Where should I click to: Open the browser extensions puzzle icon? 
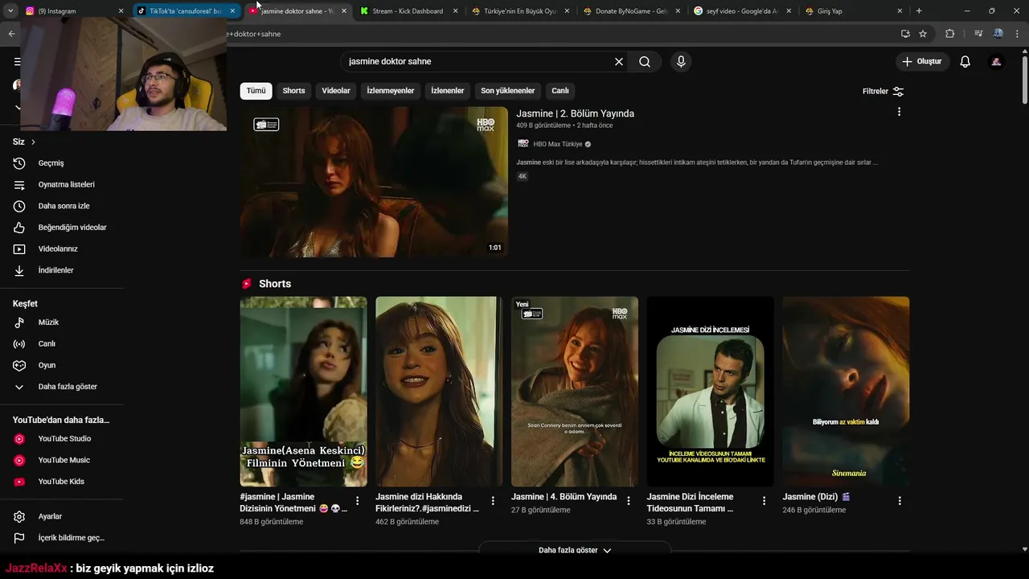point(950,34)
